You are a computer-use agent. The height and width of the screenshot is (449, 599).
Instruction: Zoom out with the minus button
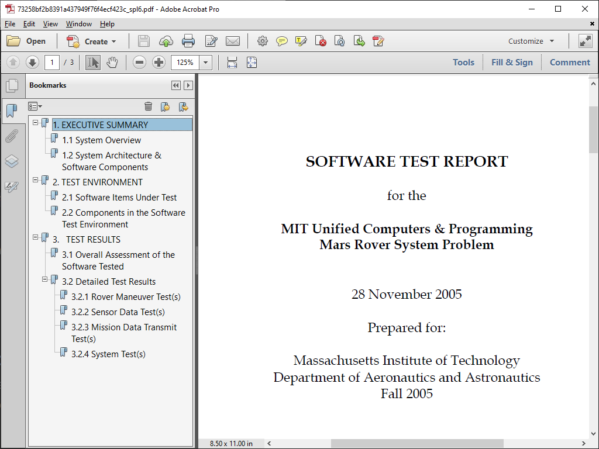tap(139, 62)
